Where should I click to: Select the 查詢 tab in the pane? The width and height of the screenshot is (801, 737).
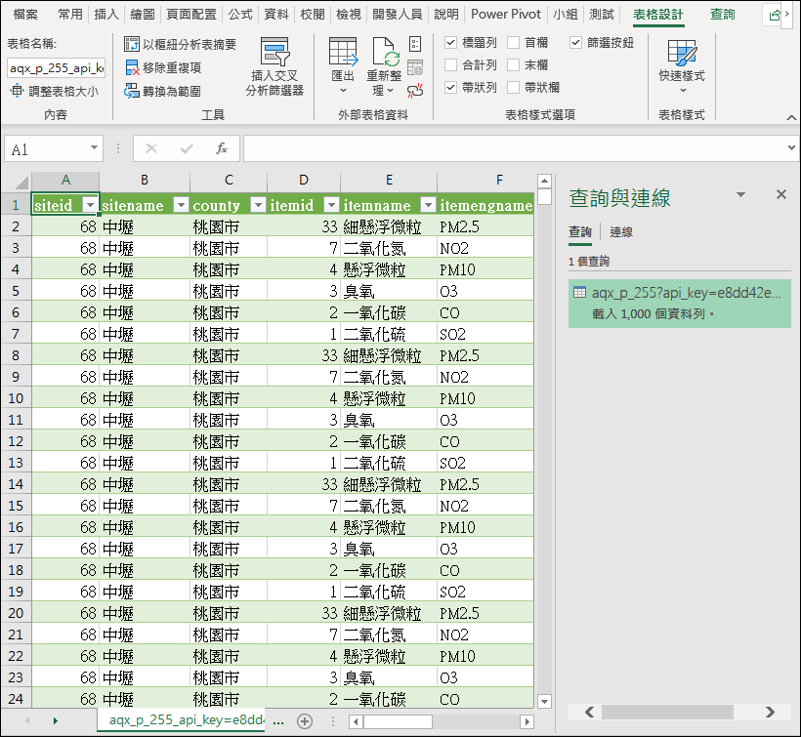point(580,232)
